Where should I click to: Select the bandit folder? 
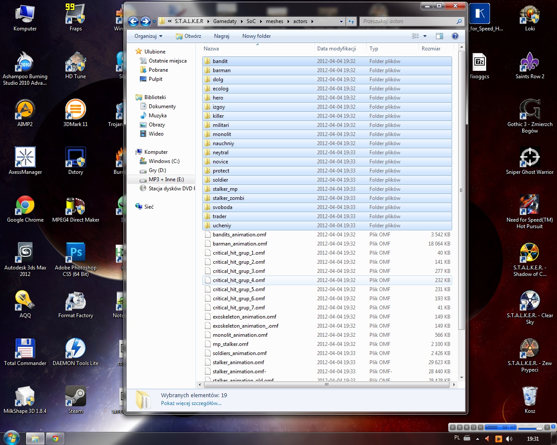(327, 61)
